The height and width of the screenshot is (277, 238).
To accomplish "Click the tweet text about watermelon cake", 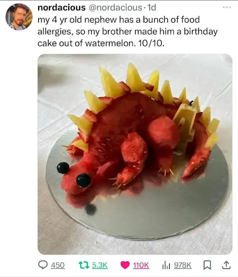I will [127, 31].
